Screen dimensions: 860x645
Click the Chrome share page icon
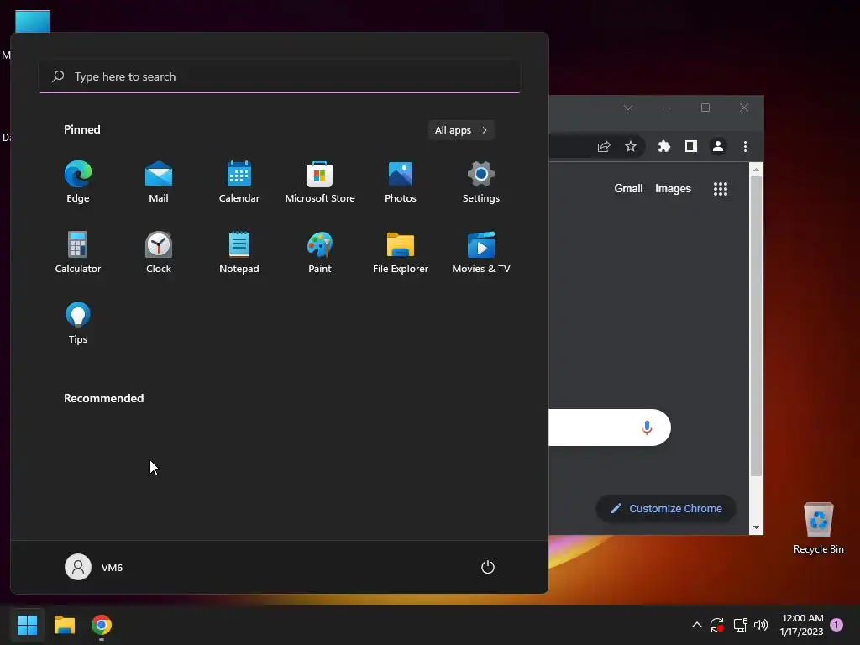click(604, 146)
